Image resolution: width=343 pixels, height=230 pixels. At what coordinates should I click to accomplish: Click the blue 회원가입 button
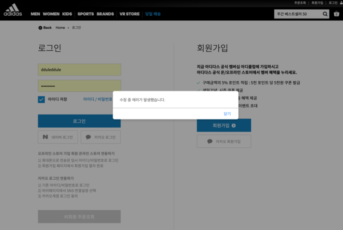[x=224, y=126]
